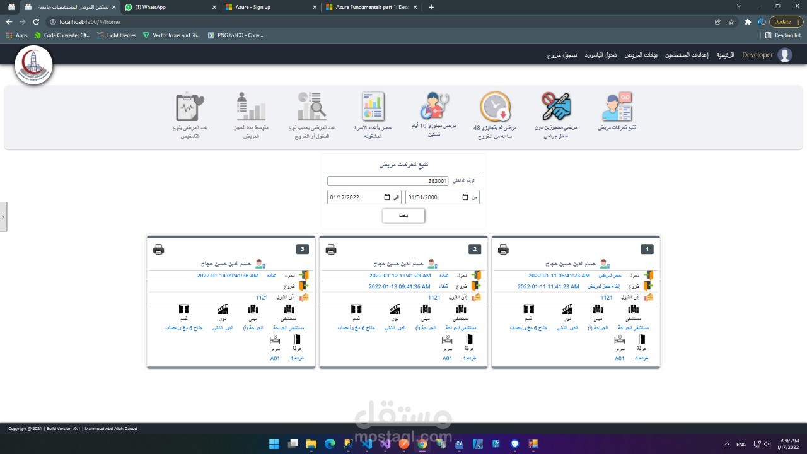Click the bed (سرير) icon in card 3
Image resolution: width=807 pixels, height=454 pixels.
click(x=275, y=339)
